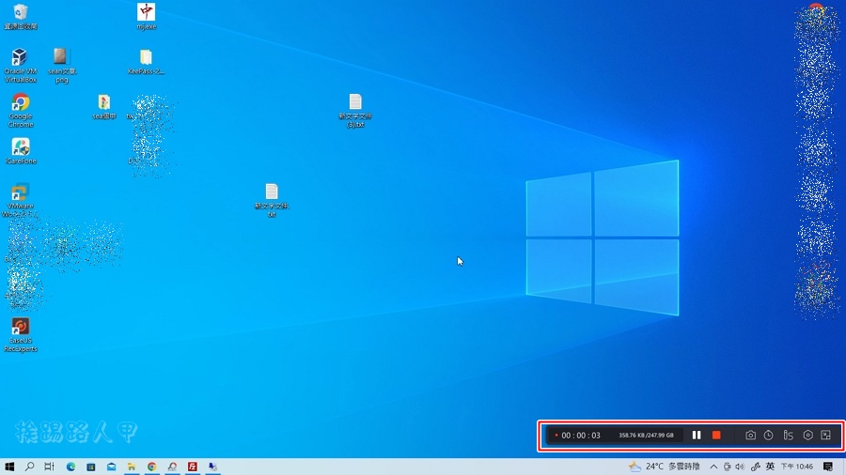The height and width of the screenshot is (475, 846).
Task: Select the mj.exe desktop icon
Action: click(146, 15)
